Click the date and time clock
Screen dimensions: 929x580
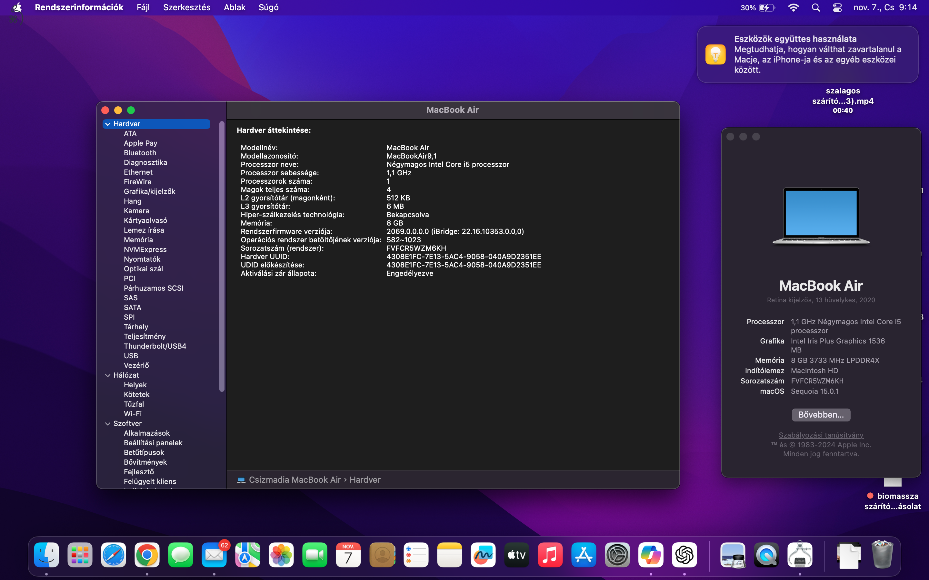click(x=885, y=8)
